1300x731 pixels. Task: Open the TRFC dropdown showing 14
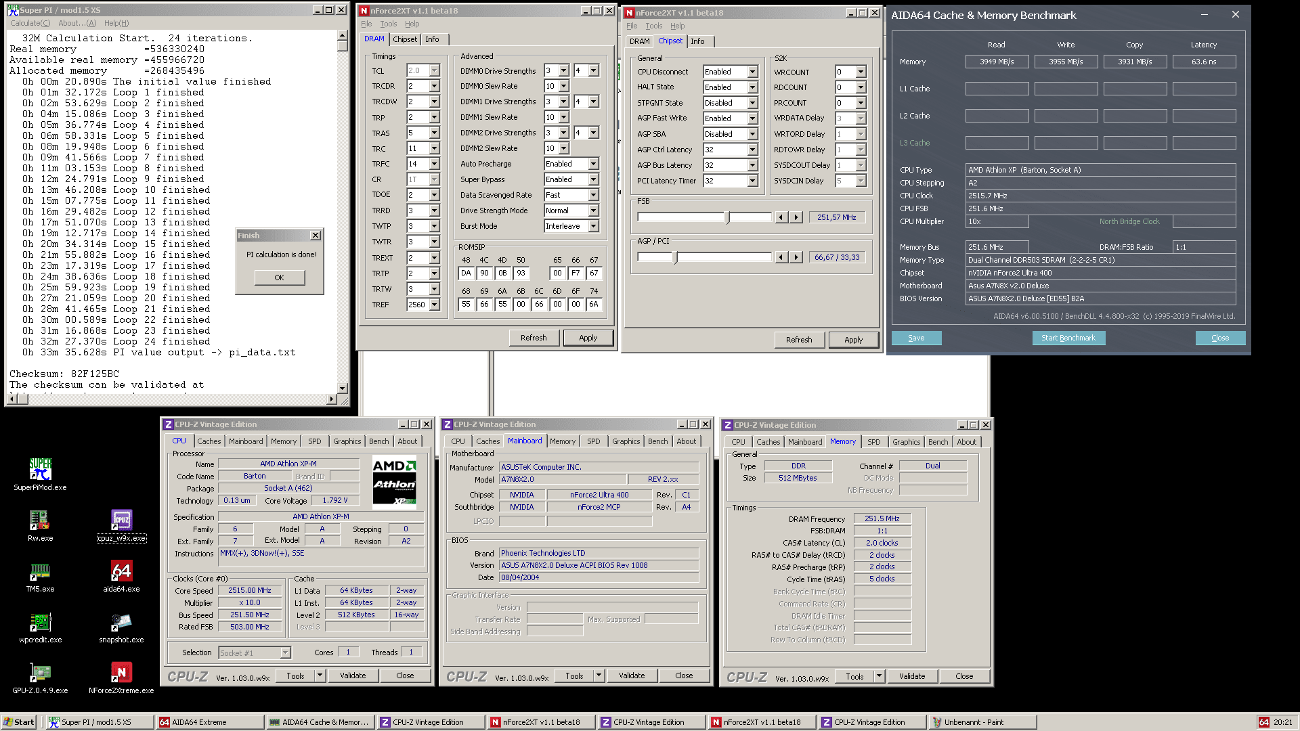tap(434, 164)
